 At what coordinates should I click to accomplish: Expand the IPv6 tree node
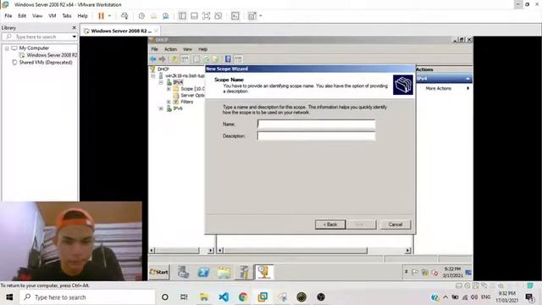coord(161,108)
